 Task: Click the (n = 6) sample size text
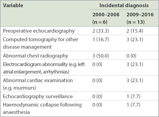[100, 22]
